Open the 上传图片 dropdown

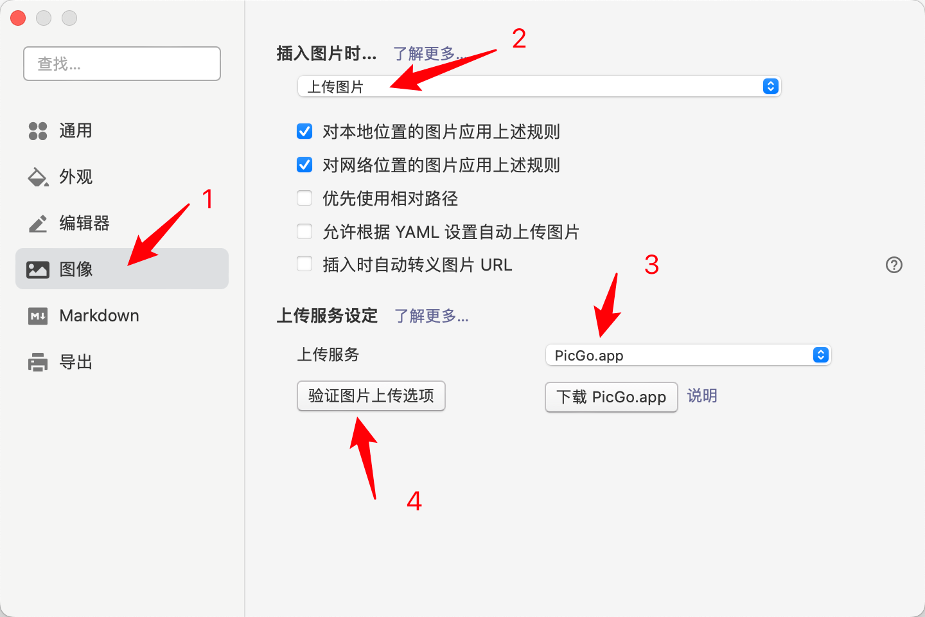coord(539,86)
